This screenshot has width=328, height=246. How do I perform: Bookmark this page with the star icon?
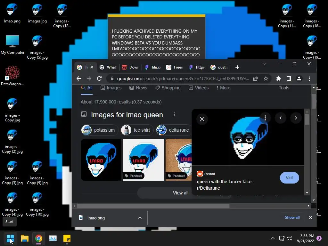pos(266,79)
